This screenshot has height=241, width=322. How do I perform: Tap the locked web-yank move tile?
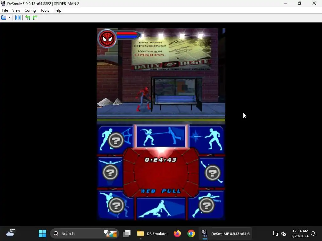point(212,172)
